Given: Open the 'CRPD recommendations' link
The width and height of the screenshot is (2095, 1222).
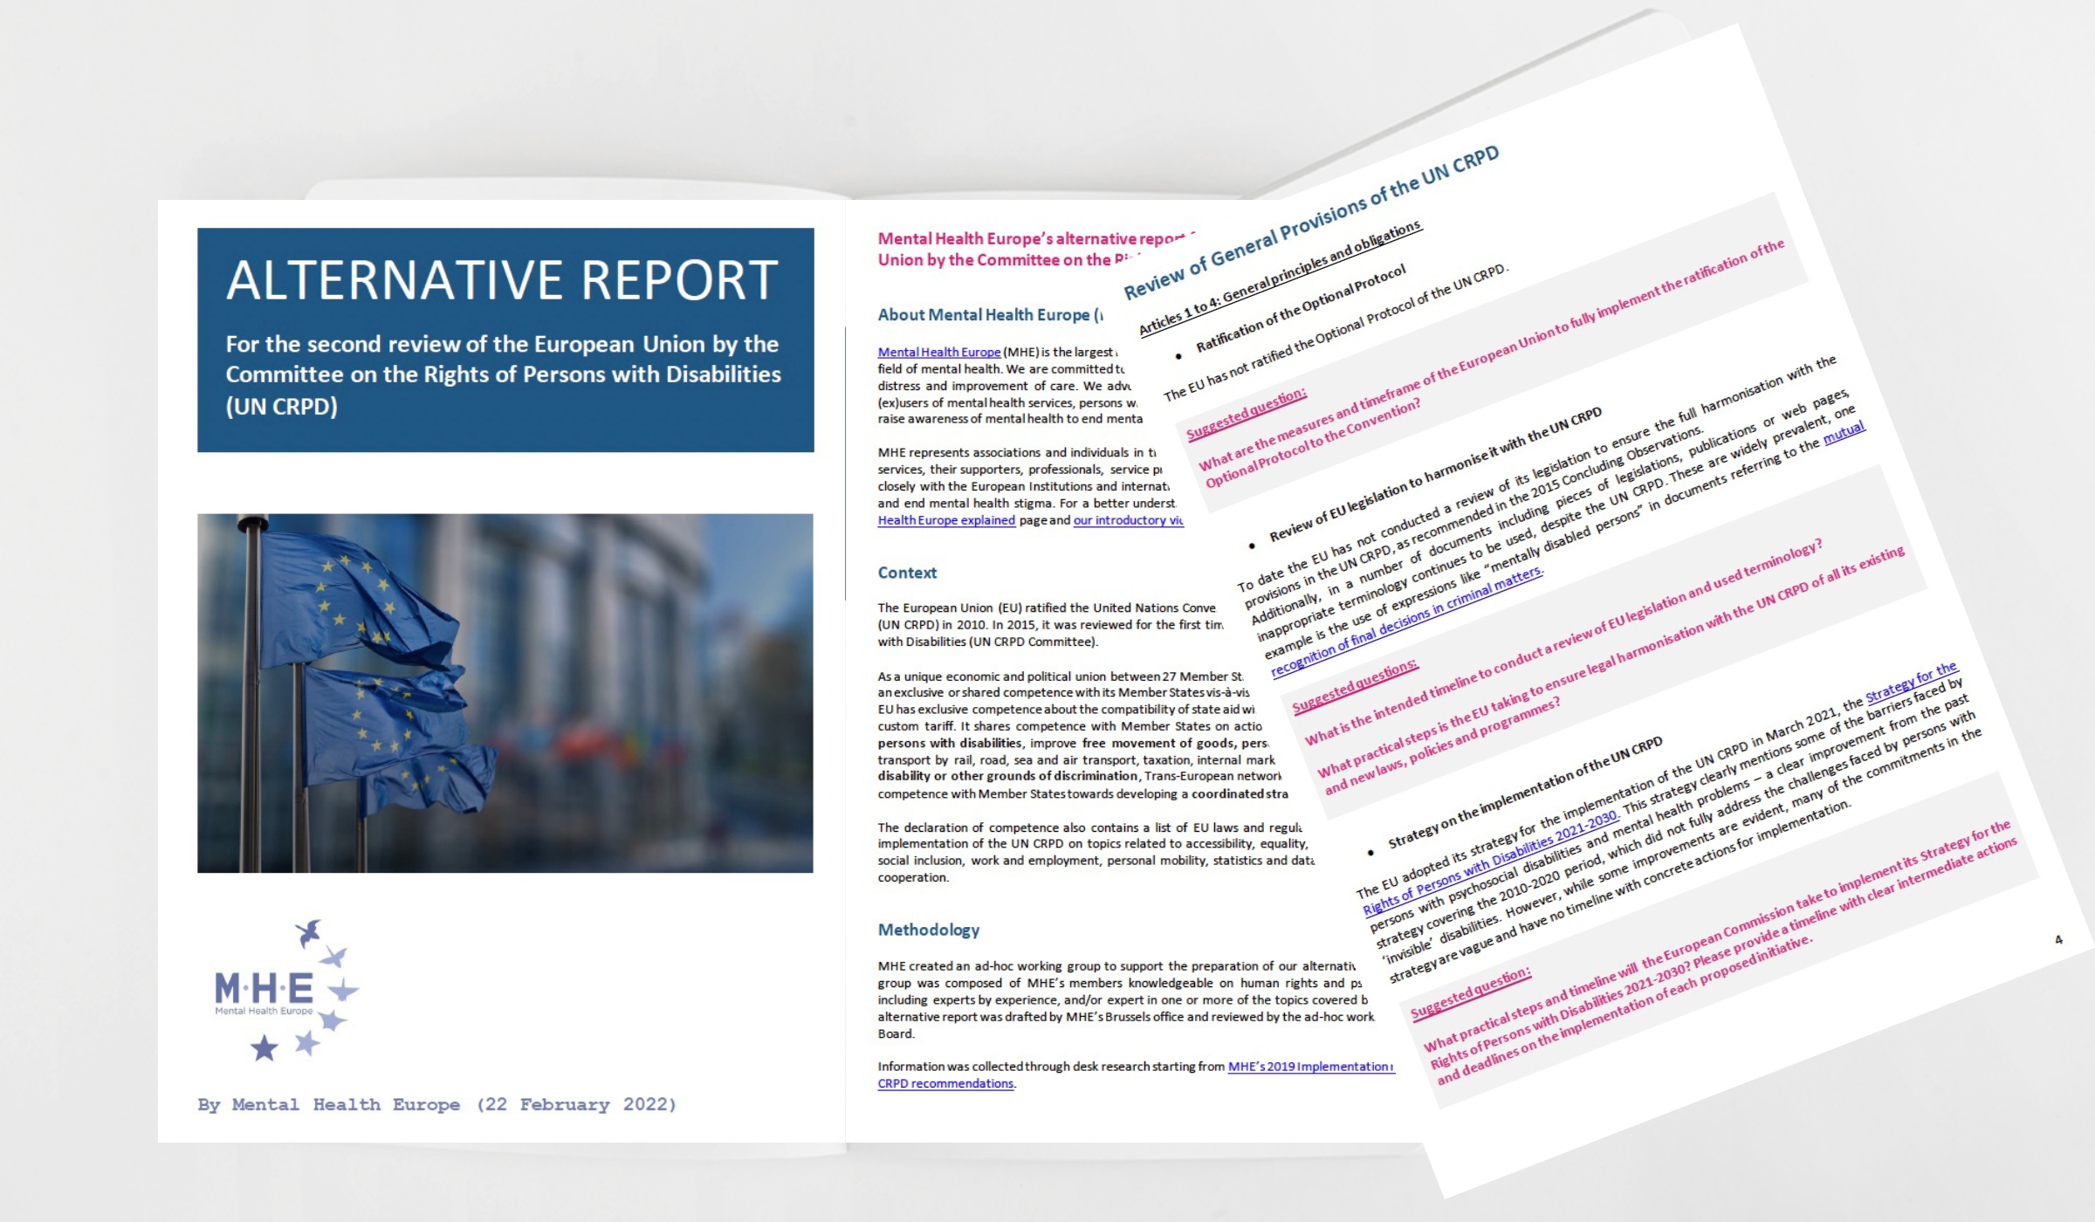Looking at the screenshot, I should [x=945, y=1083].
